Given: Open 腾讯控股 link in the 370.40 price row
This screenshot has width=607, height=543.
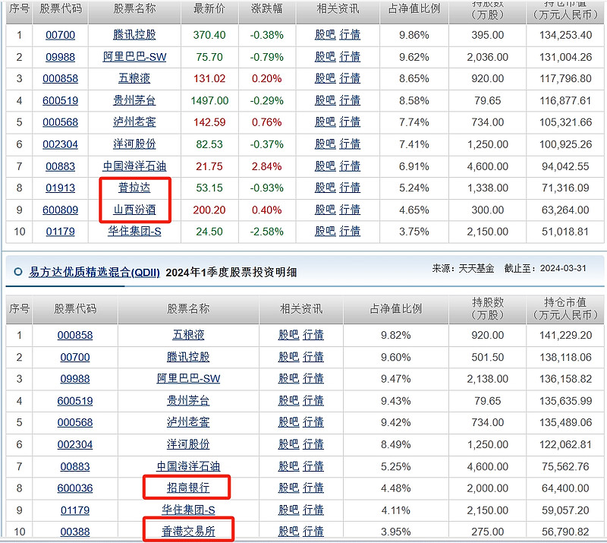Looking at the screenshot, I should [134, 35].
